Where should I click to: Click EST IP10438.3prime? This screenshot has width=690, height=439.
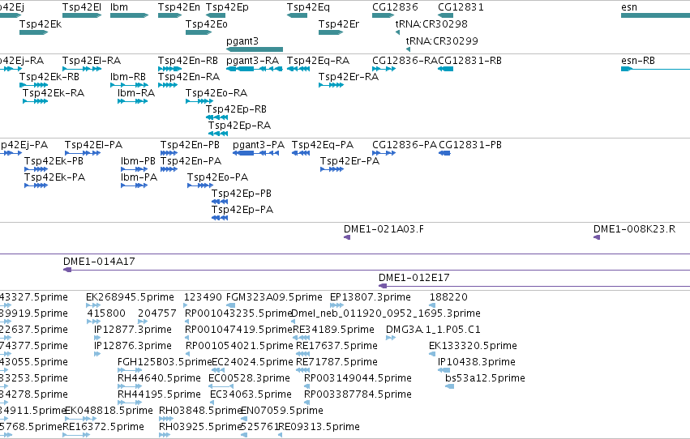(444, 370)
